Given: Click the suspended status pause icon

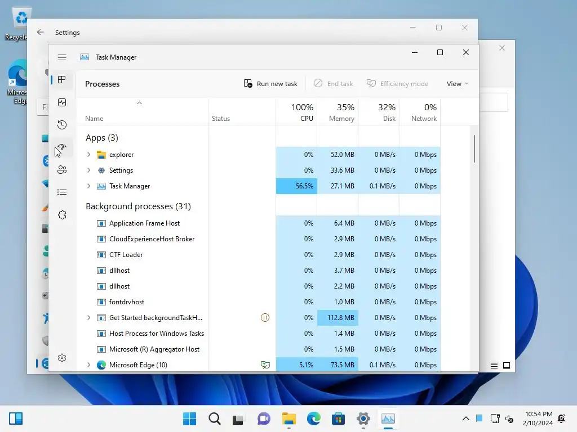Looking at the screenshot, I should coord(265,318).
